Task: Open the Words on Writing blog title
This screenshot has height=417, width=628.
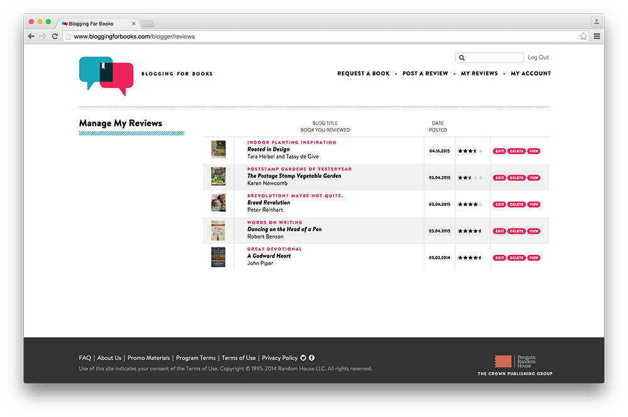Action: [274, 222]
